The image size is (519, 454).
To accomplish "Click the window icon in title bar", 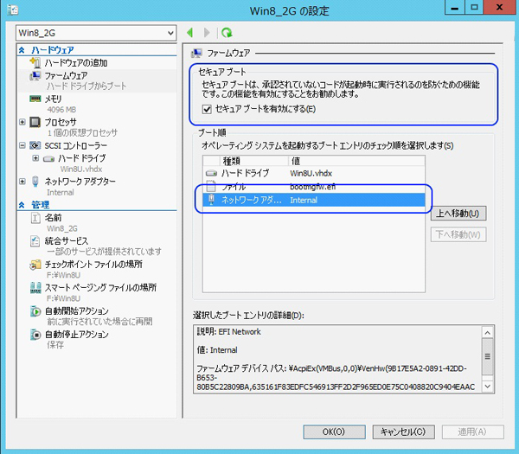I will (13, 10).
